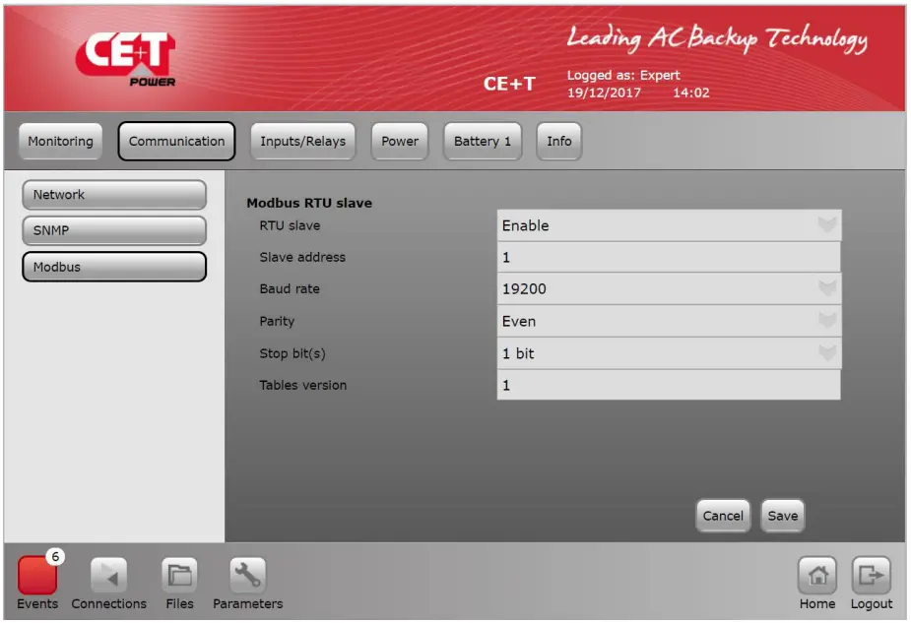The height and width of the screenshot is (623, 911).
Task: Click the Baud rate label
Action: tap(290, 288)
